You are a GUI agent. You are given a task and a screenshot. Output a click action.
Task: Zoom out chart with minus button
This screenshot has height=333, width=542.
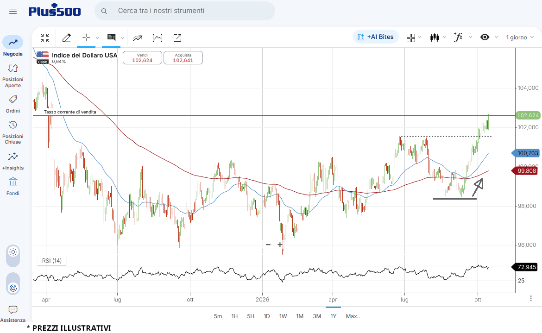[x=268, y=245]
